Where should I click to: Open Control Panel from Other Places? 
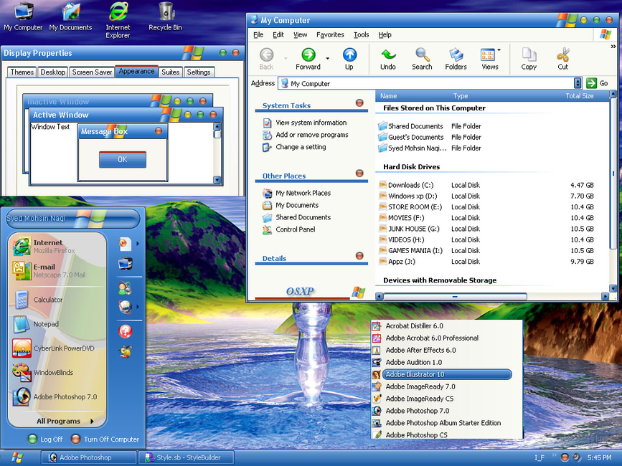[295, 229]
